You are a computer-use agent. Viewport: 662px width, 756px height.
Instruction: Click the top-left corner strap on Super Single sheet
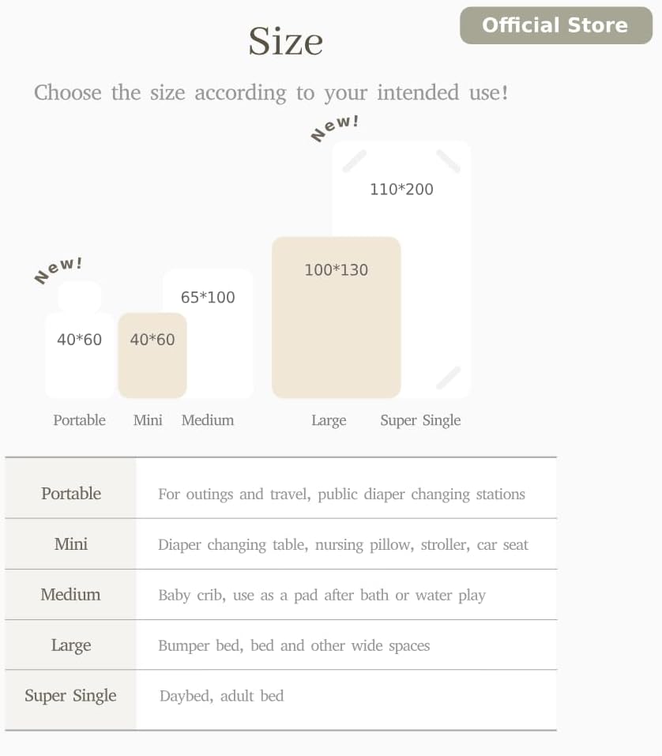pyautogui.click(x=354, y=161)
